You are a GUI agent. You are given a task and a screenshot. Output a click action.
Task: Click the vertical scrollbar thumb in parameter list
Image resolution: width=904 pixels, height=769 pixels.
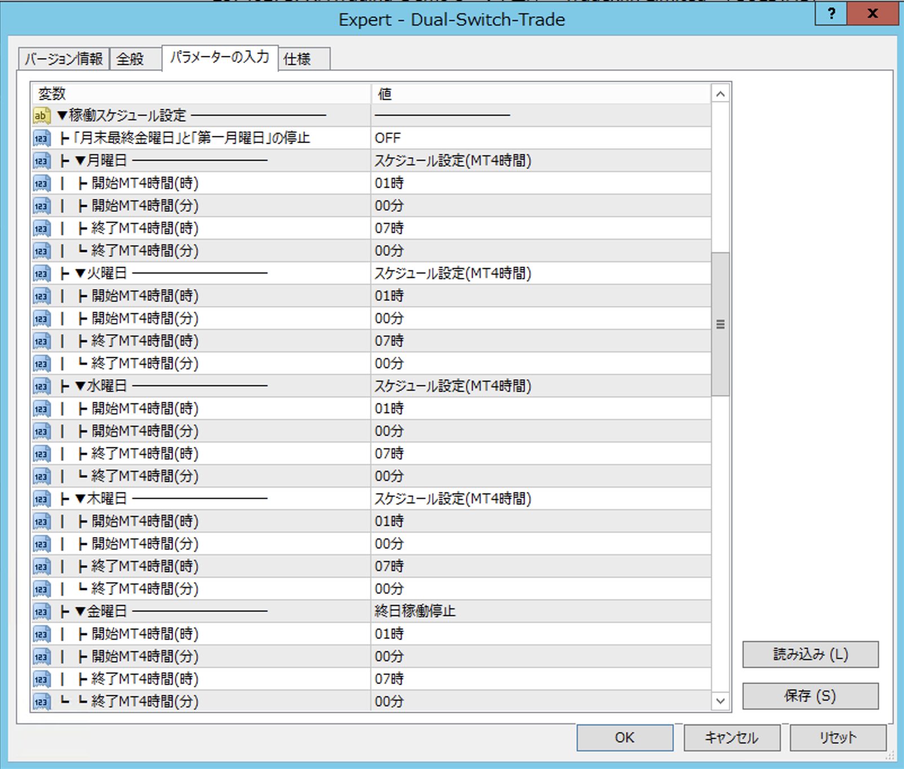[x=720, y=324]
